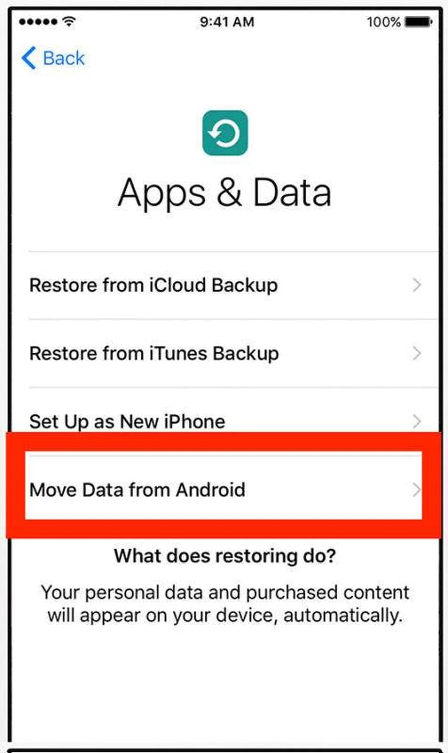Tap the 9:41 AM clock
448x753 pixels.
pos(227,21)
